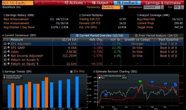Click the EPS Adjusted+ estimate value 4.106
The image size is (186, 110).
tap(72, 44)
